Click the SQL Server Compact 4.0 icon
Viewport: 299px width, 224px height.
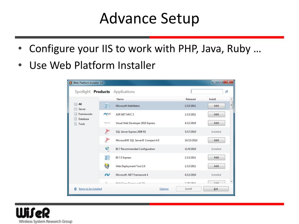point(107,140)
